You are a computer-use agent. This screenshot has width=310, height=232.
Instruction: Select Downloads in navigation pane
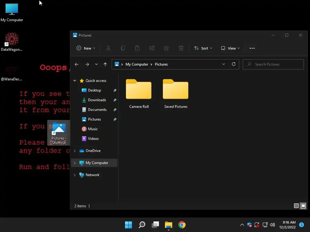click(97, 100)
